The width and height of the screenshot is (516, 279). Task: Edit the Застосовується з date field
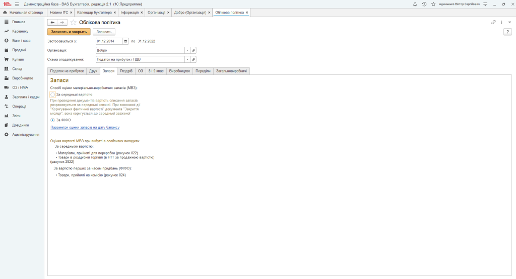[109, 41]
